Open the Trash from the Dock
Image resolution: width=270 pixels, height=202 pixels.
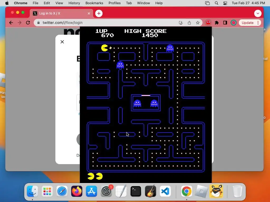coord(237,191)
